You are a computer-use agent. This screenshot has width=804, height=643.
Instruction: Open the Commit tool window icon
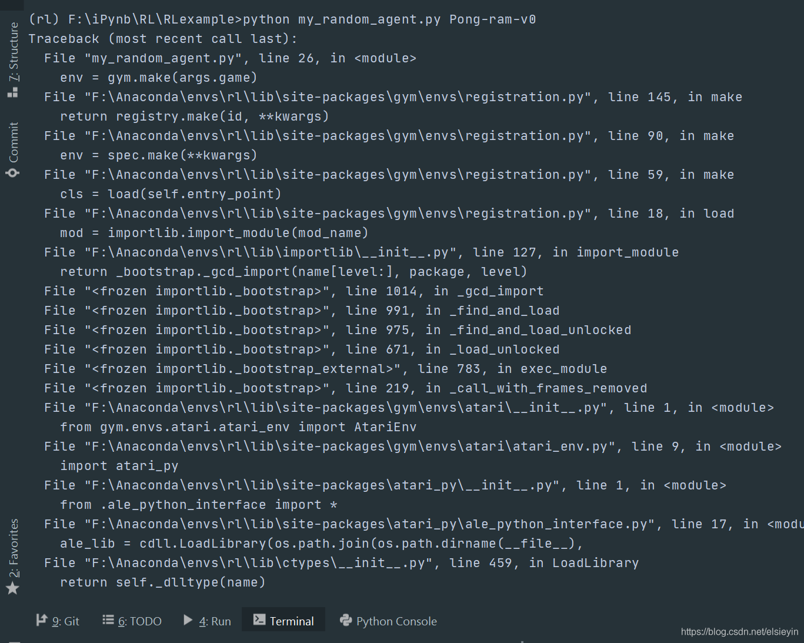[12, 172]
